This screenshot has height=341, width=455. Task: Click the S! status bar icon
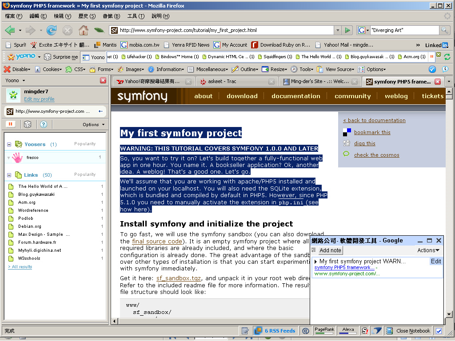[x=365, y=330]
